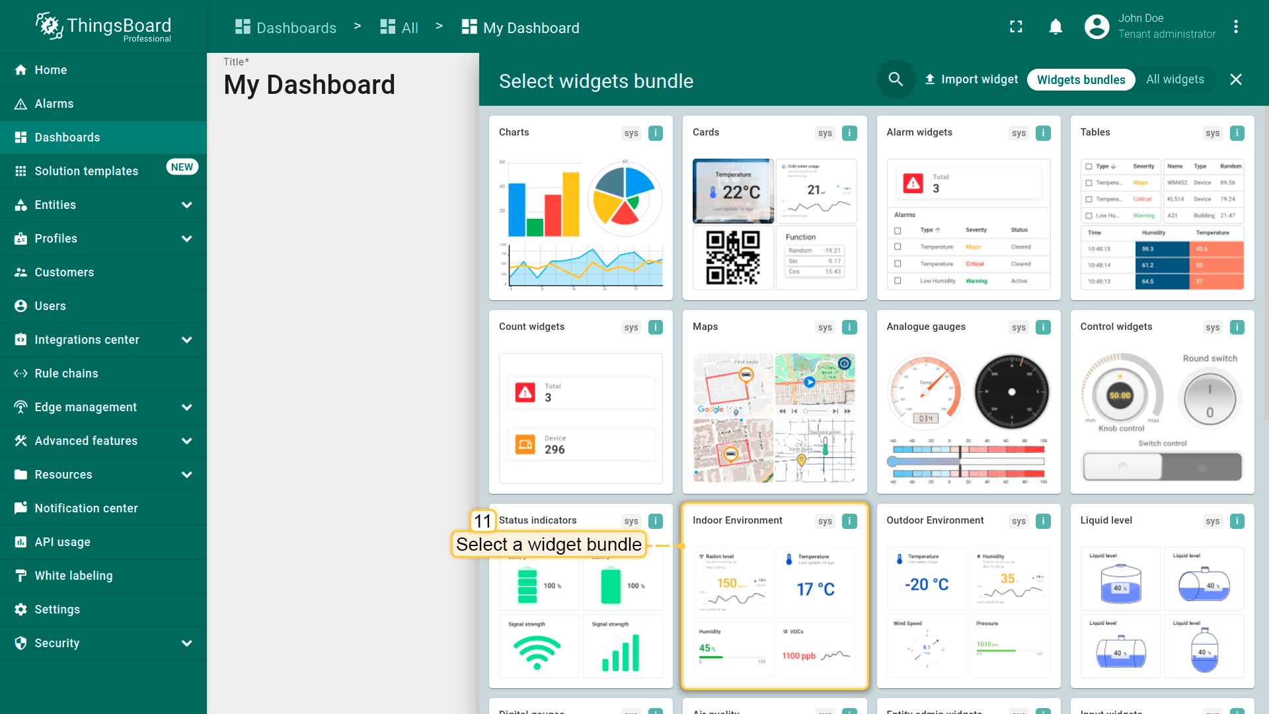Select the Indoor Environment widget bundle

[774, 596]
